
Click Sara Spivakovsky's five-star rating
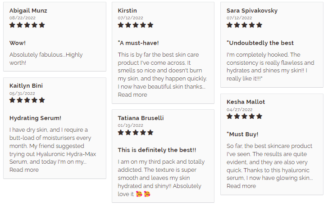click(244, 25)
